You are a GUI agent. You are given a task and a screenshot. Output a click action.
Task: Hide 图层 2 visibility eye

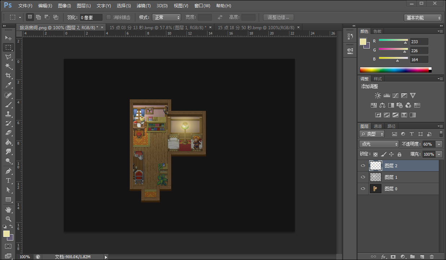363,166
